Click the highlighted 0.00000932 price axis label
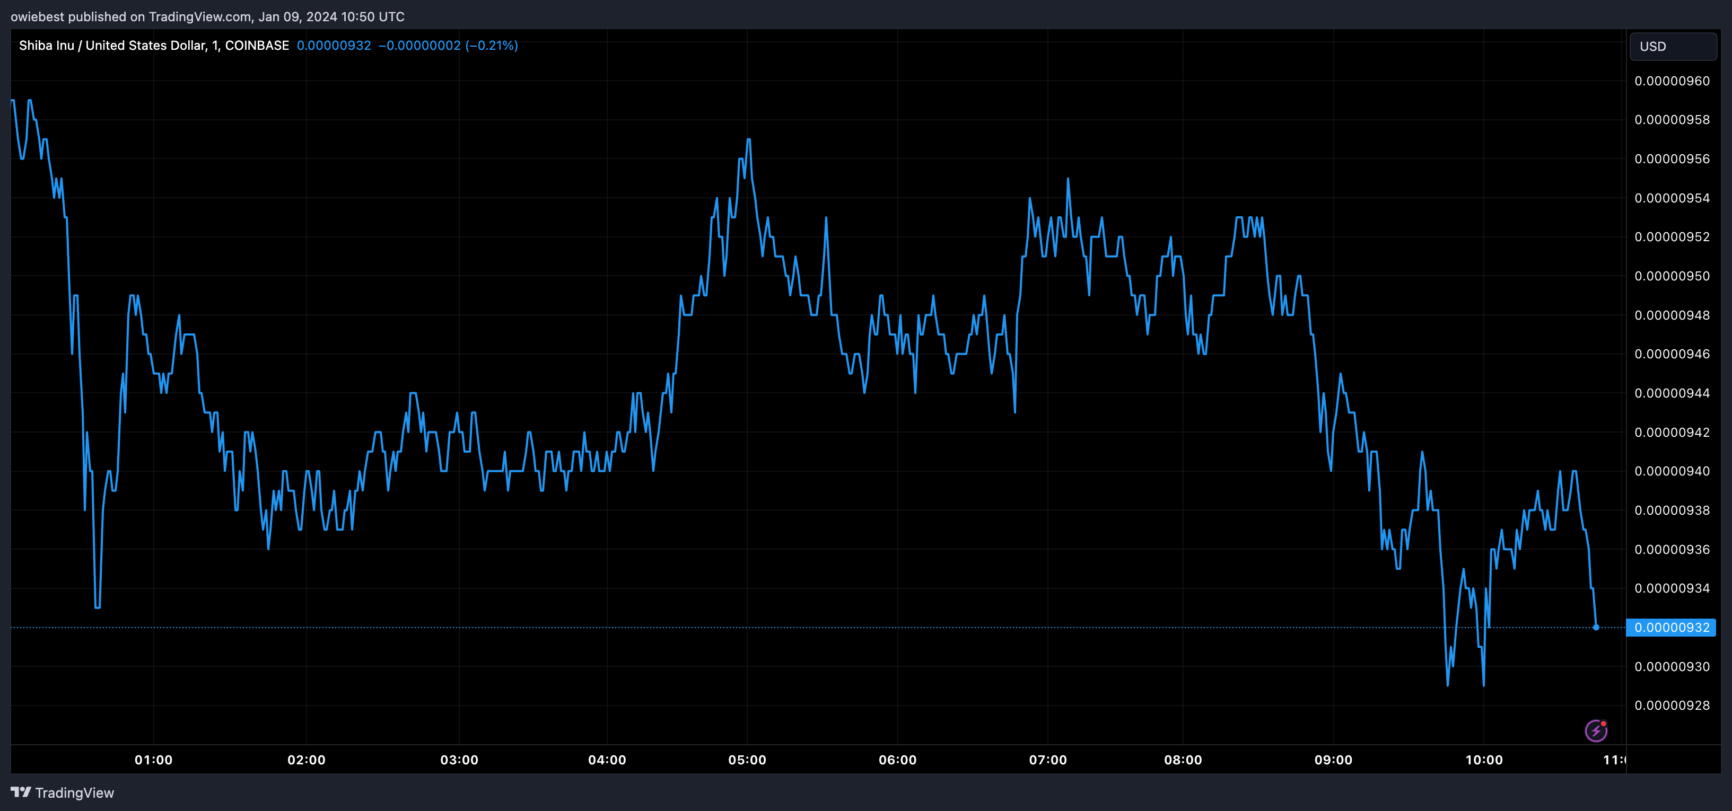The image size is (1732, 811). pyautogui.click(x=1671, y=628)
